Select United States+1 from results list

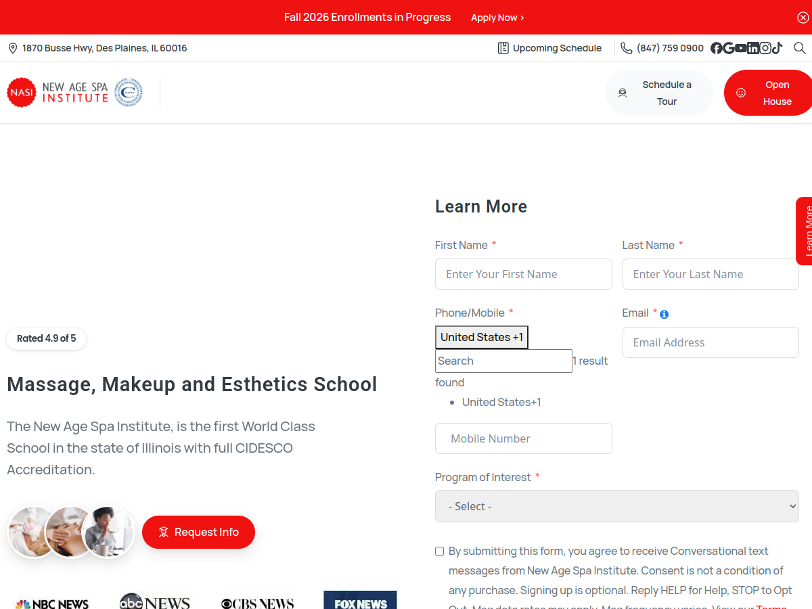pos(501,402)
